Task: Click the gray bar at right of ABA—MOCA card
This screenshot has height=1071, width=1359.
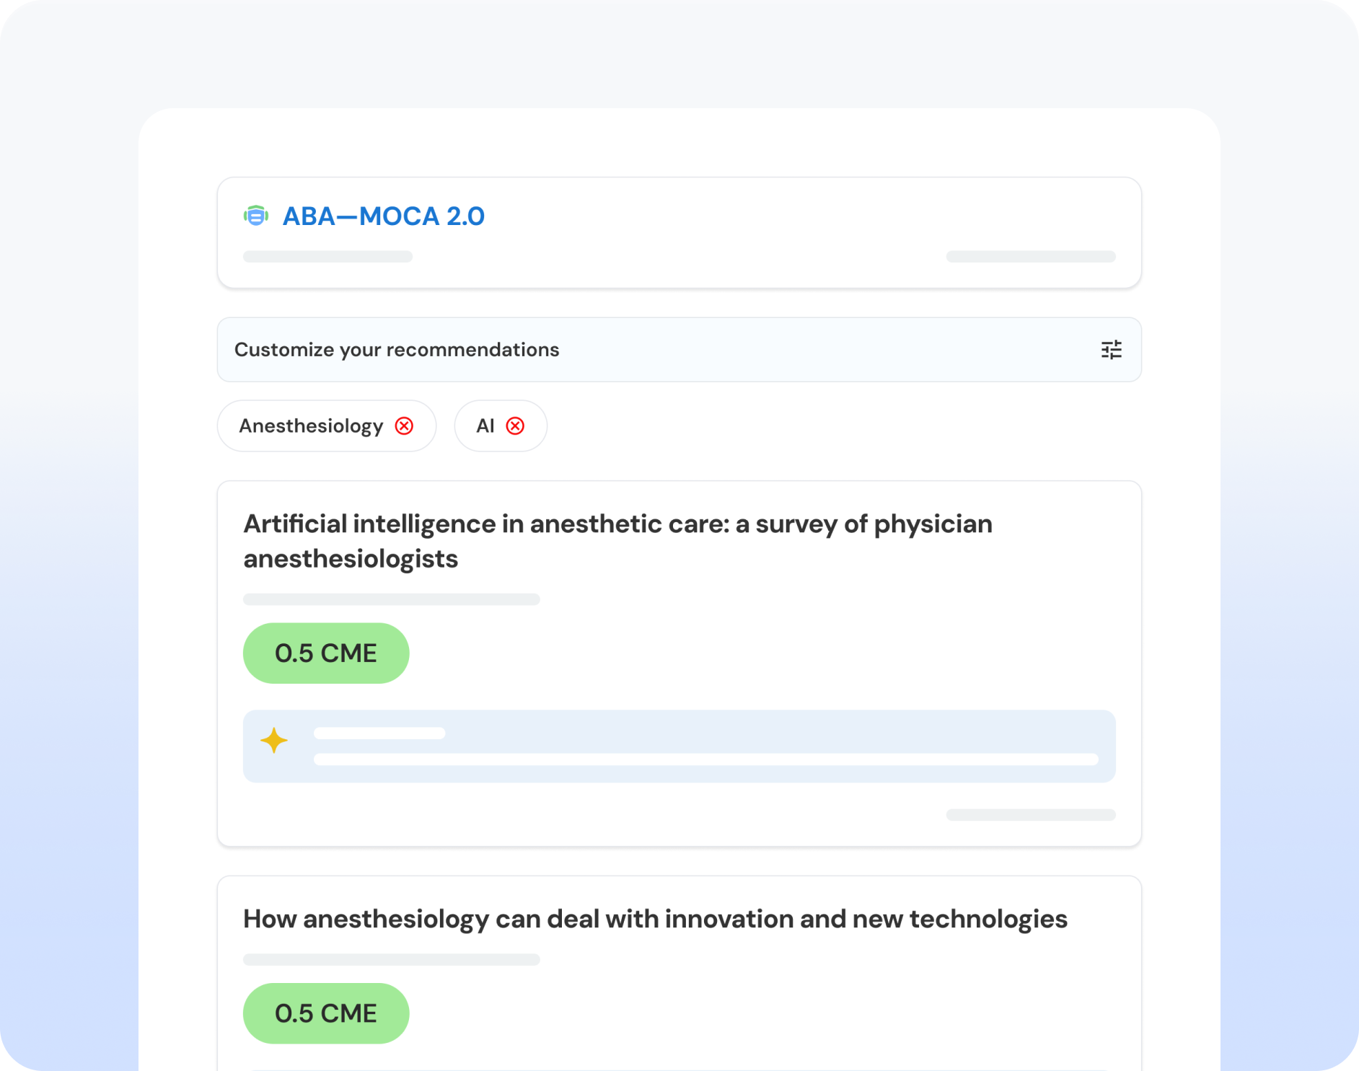Action: pos(1031,257)
